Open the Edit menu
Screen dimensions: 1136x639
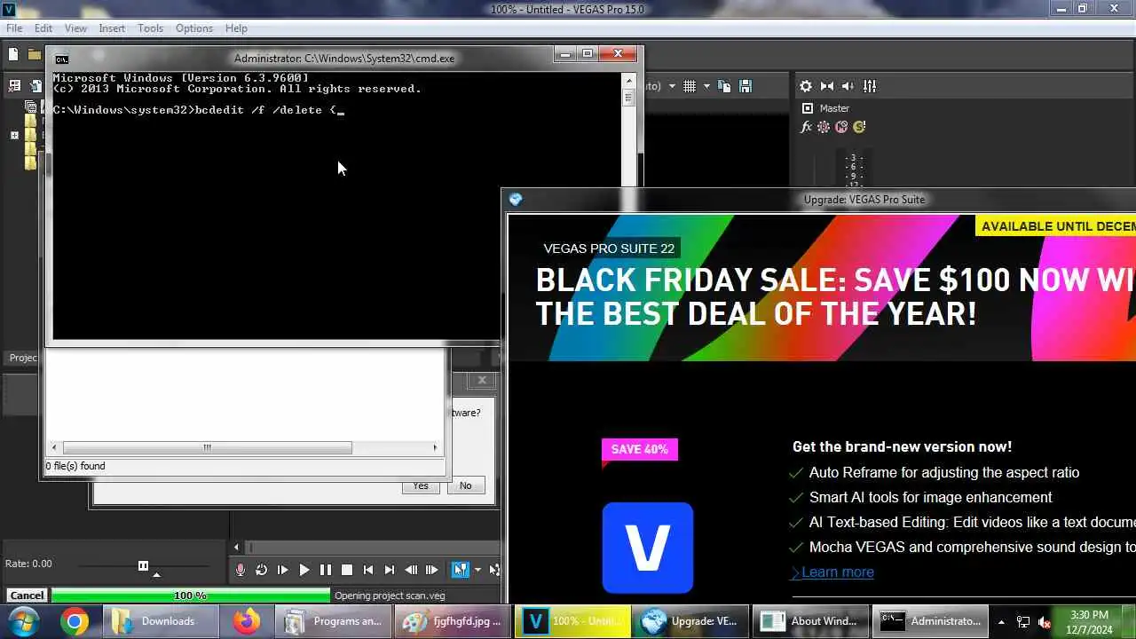pos(43,28)
